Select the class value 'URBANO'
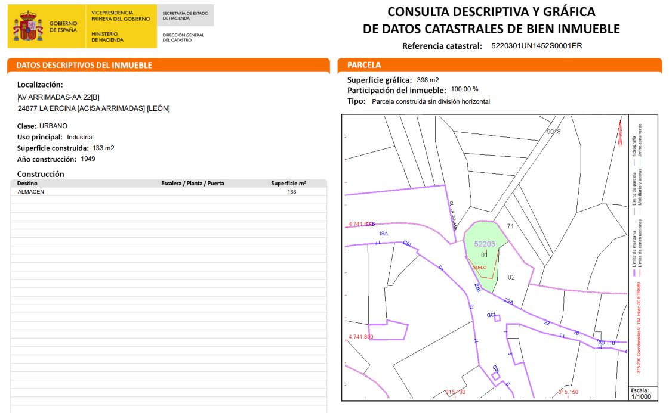The width and height of the screenshot is (669, 413). [53, 126]
